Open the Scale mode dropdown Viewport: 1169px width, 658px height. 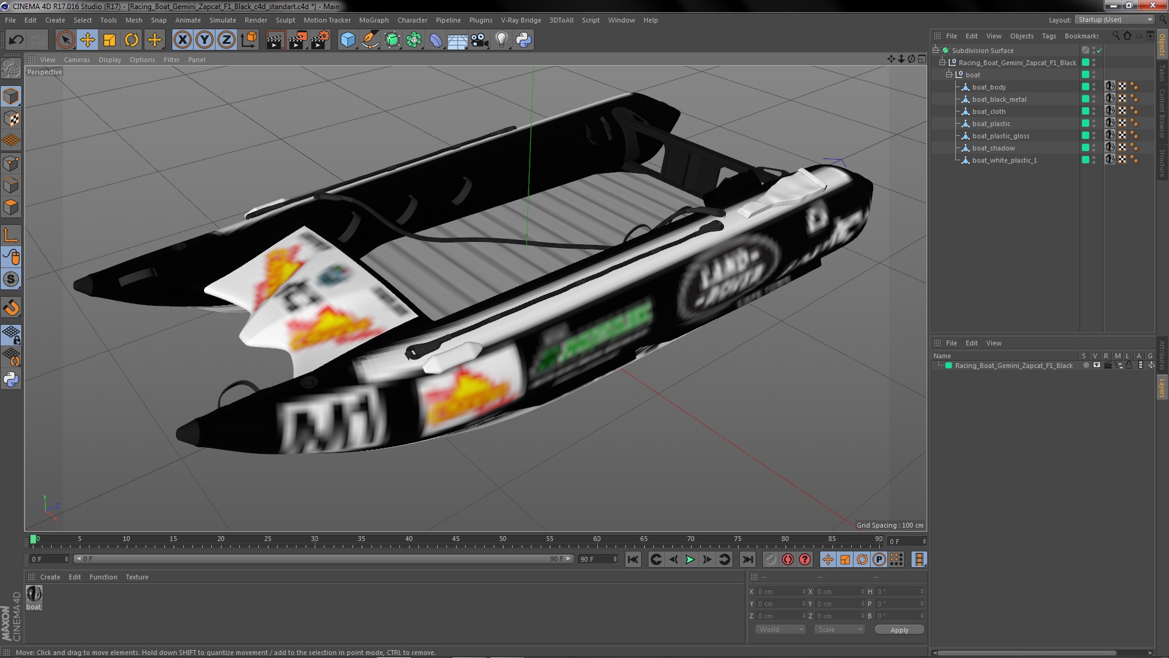(840, 629)
